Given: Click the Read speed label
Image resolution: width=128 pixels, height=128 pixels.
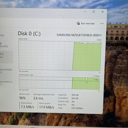Looking at the screenshot, I should click(26, 103).
